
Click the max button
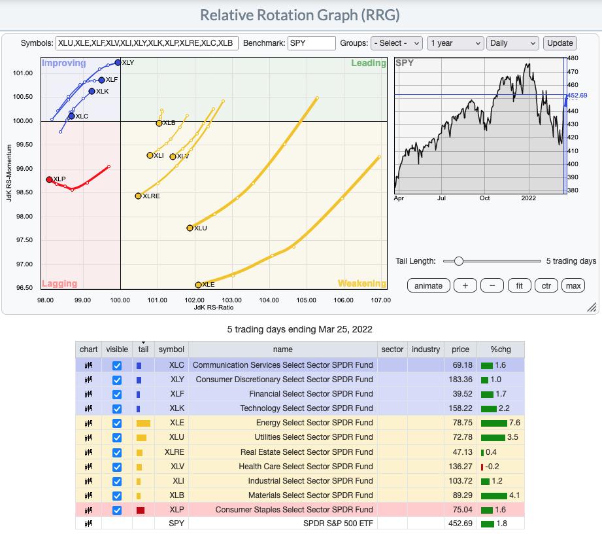(573, 285)
